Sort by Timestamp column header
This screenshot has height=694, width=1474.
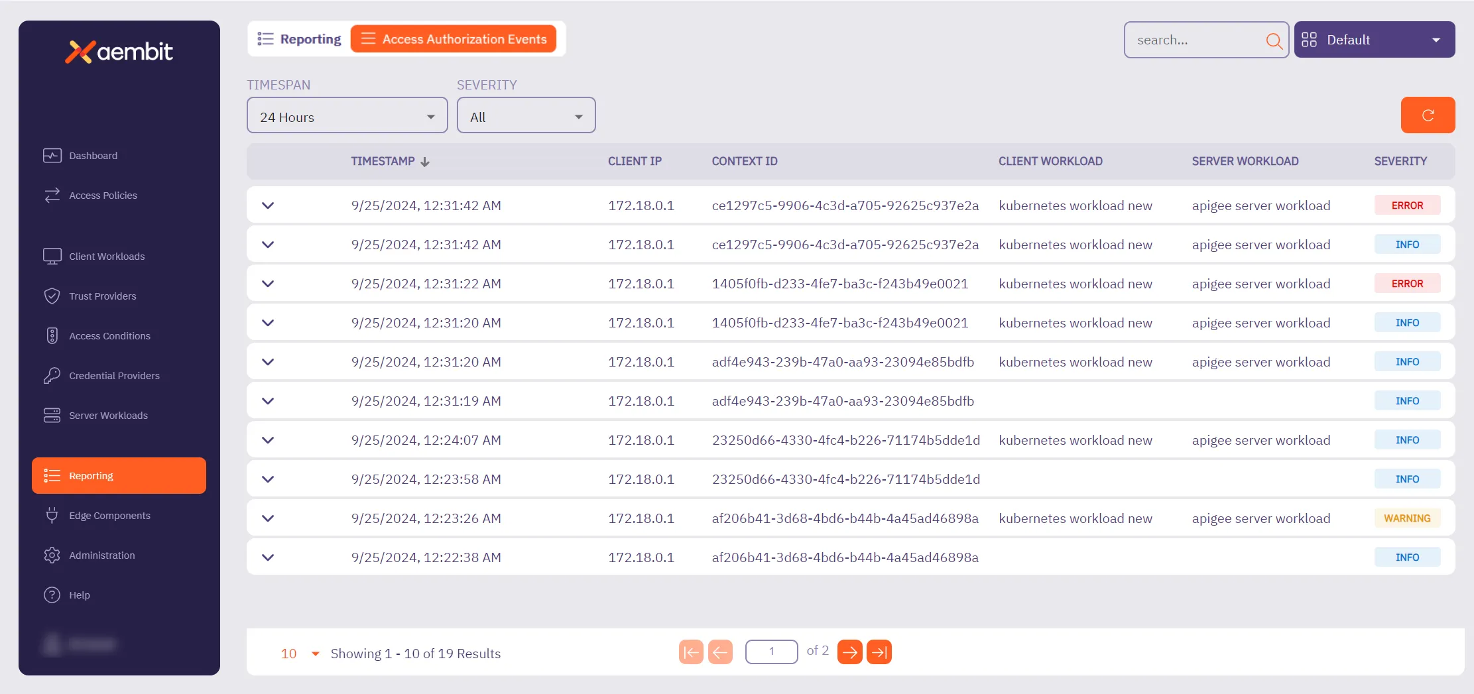point(390,161)
